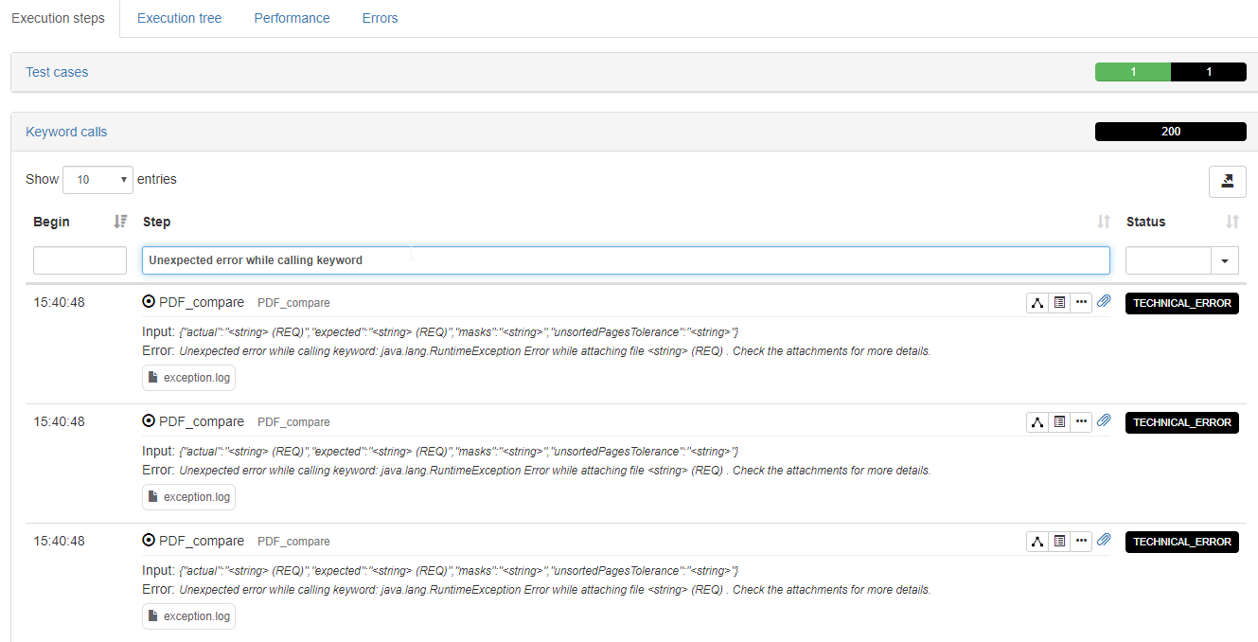Select the Execution steps tab
Viewport: 1258px width, 642px height.
coord(59,18)
